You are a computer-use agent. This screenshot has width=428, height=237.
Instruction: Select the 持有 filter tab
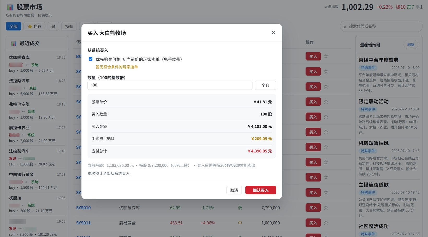click(69, 26)
